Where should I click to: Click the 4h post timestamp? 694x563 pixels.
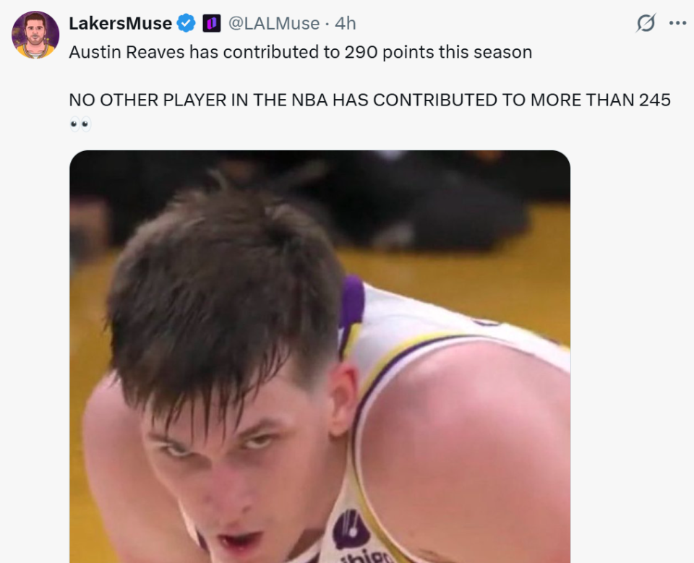pos(346,24)
